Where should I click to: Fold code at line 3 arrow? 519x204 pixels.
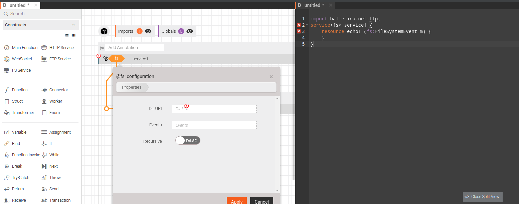[307, 32]
